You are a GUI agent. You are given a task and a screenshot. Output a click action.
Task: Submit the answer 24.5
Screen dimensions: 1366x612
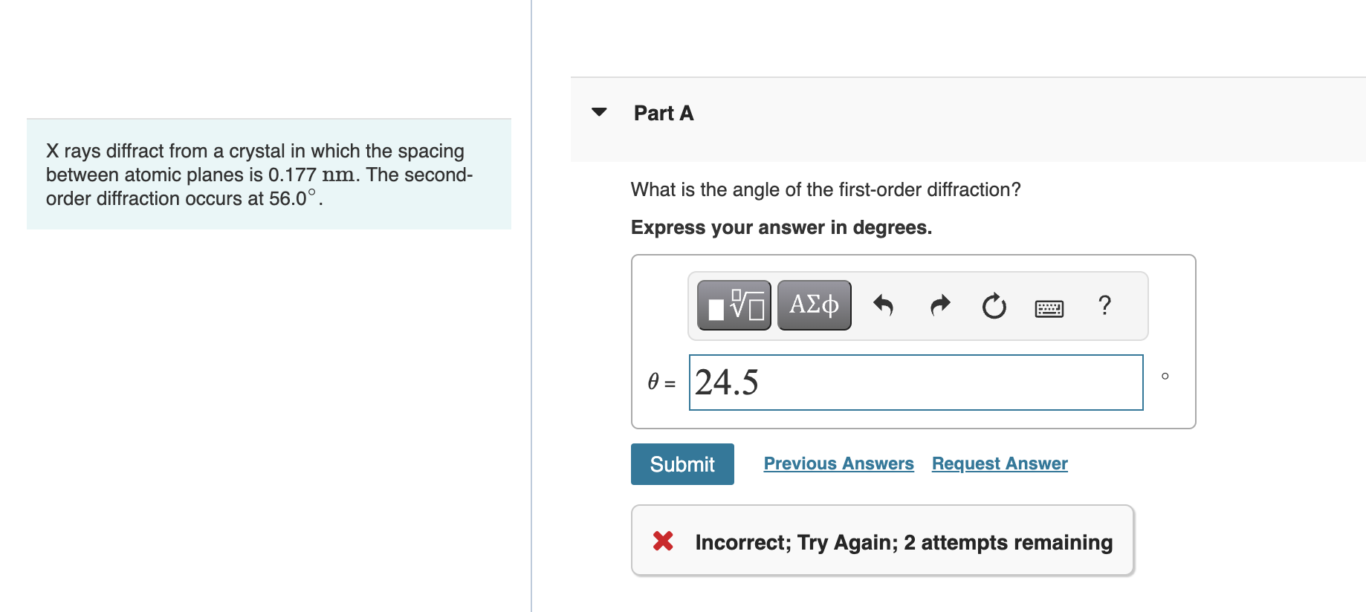click(682, 463)
